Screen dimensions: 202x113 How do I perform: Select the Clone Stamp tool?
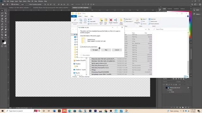pos(2,19)
